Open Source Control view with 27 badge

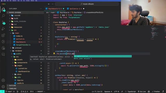[3, 22]
